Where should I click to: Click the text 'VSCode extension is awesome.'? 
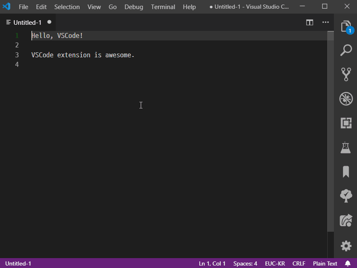click(83, 55)
